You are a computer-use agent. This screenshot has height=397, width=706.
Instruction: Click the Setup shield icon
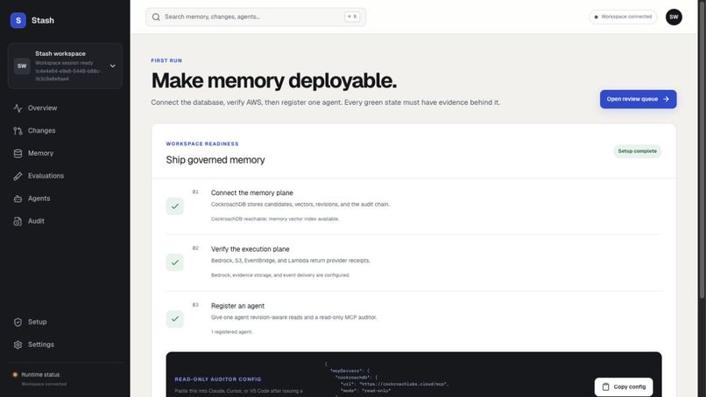click(x=18, y=322)
